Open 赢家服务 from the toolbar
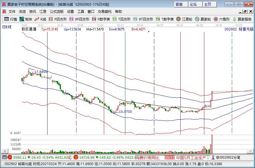255x168 pixels. coord(242,19)
